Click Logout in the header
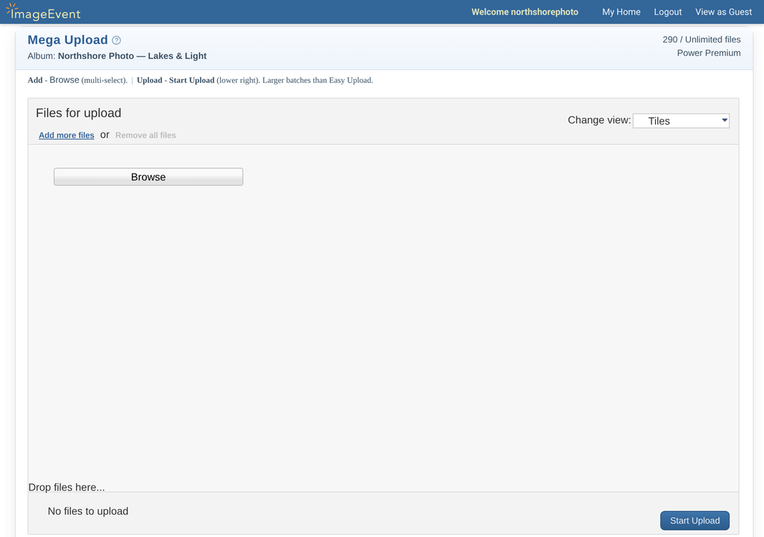The width and height of the screenshot is (764, 537). pos(668,12)
